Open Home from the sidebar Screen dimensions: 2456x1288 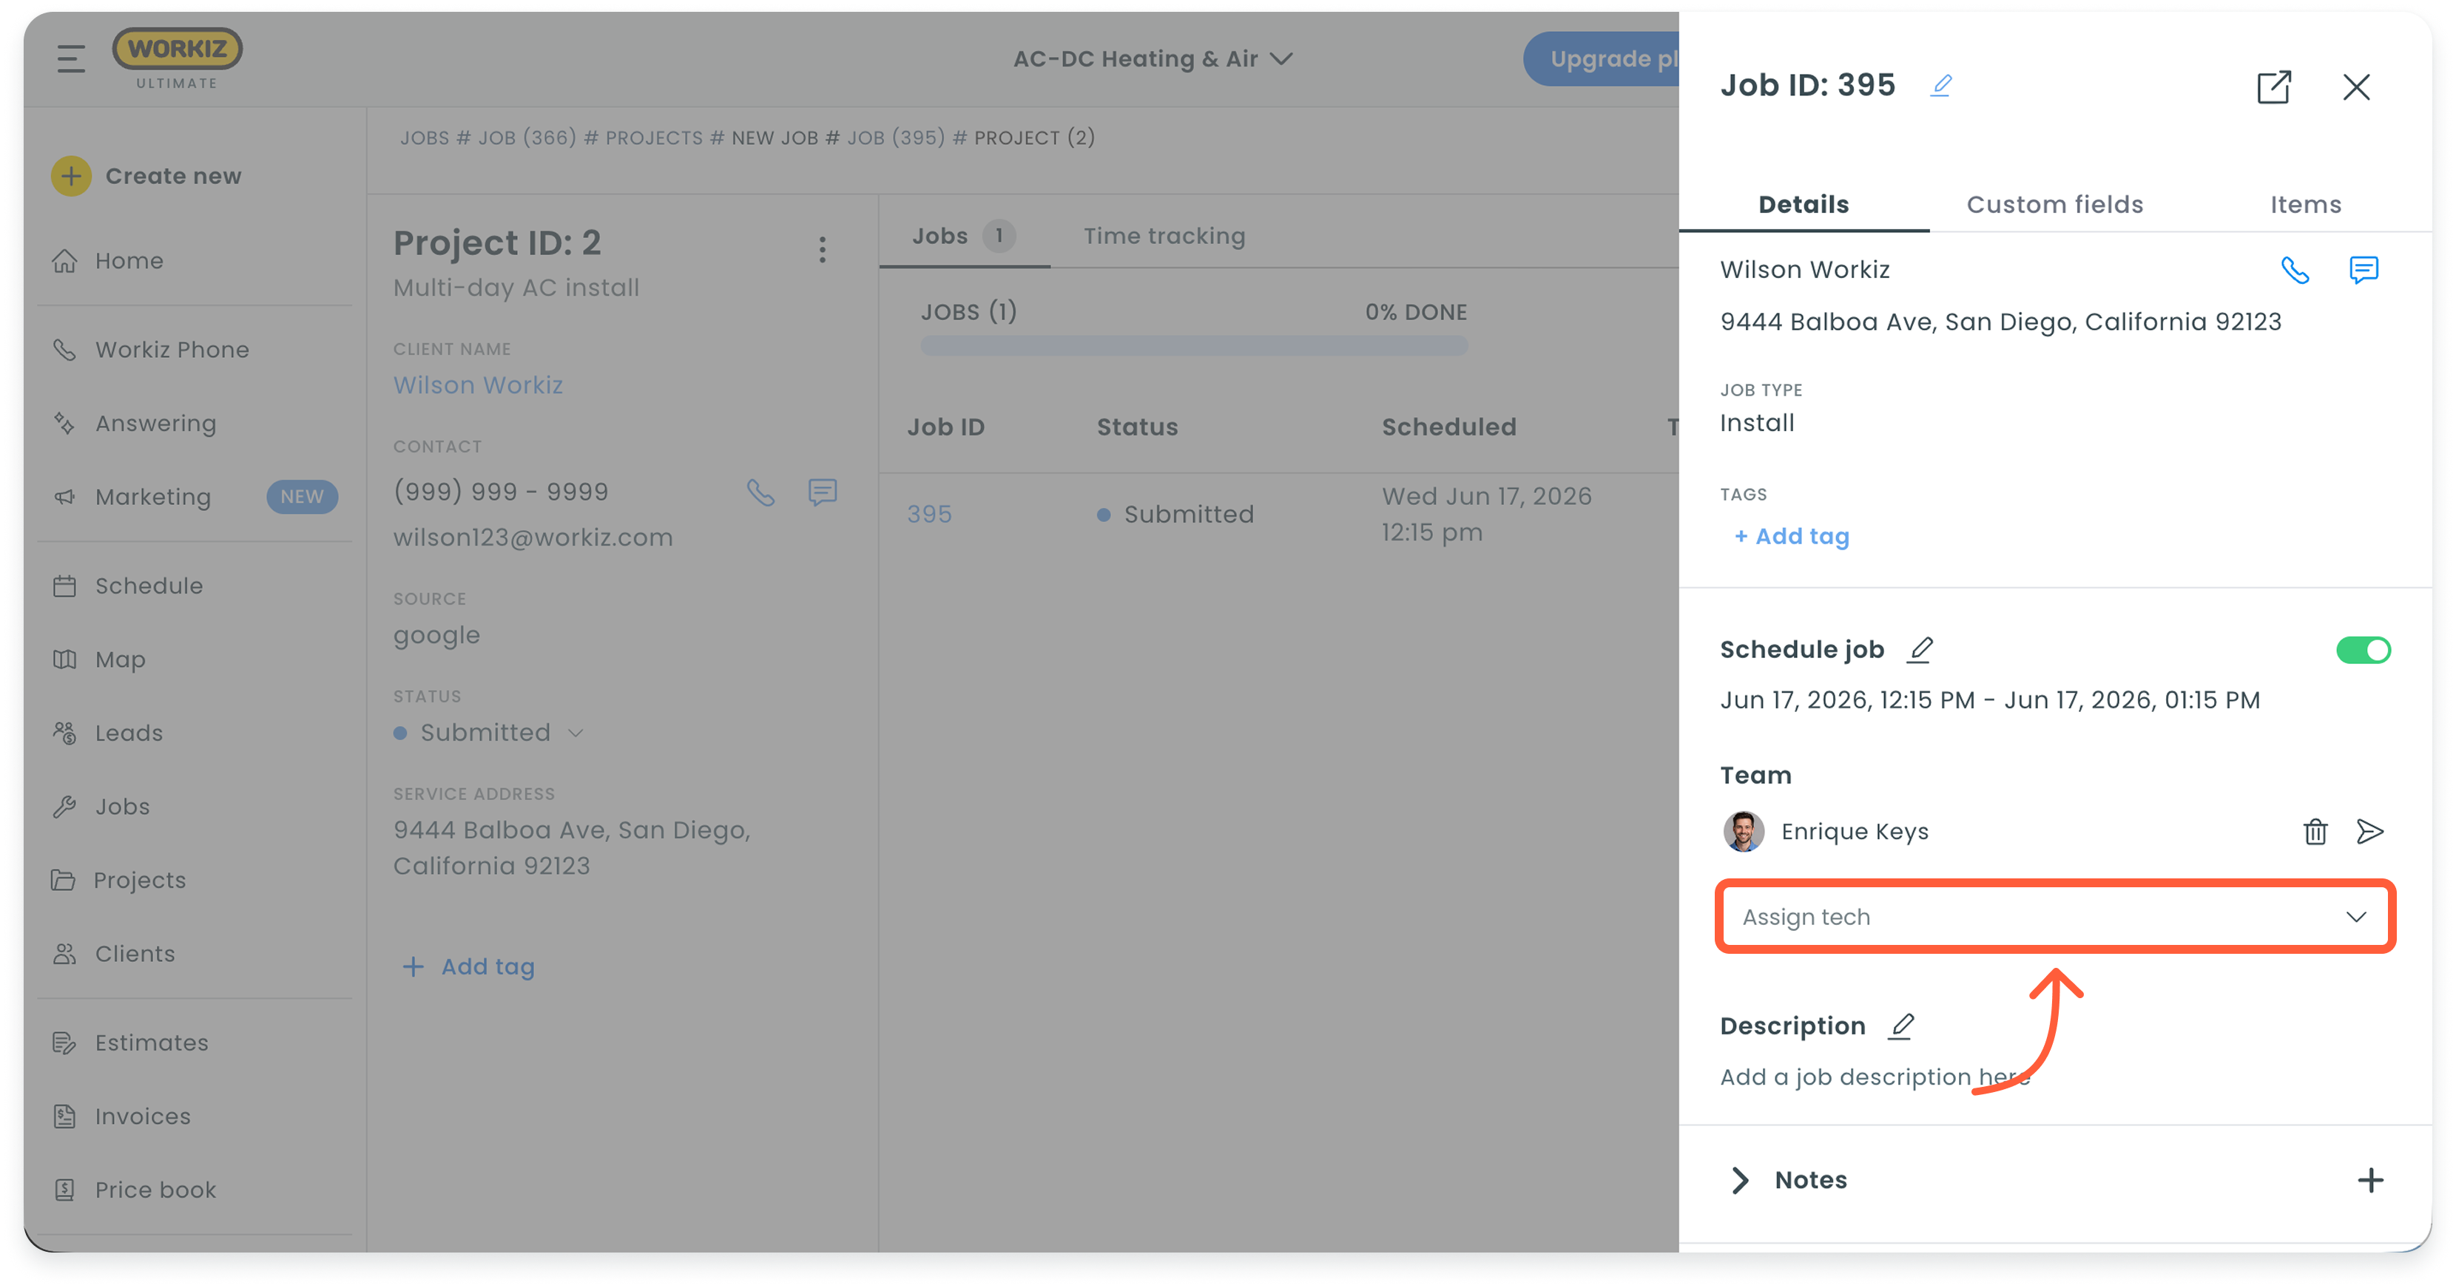coord(129,261)
